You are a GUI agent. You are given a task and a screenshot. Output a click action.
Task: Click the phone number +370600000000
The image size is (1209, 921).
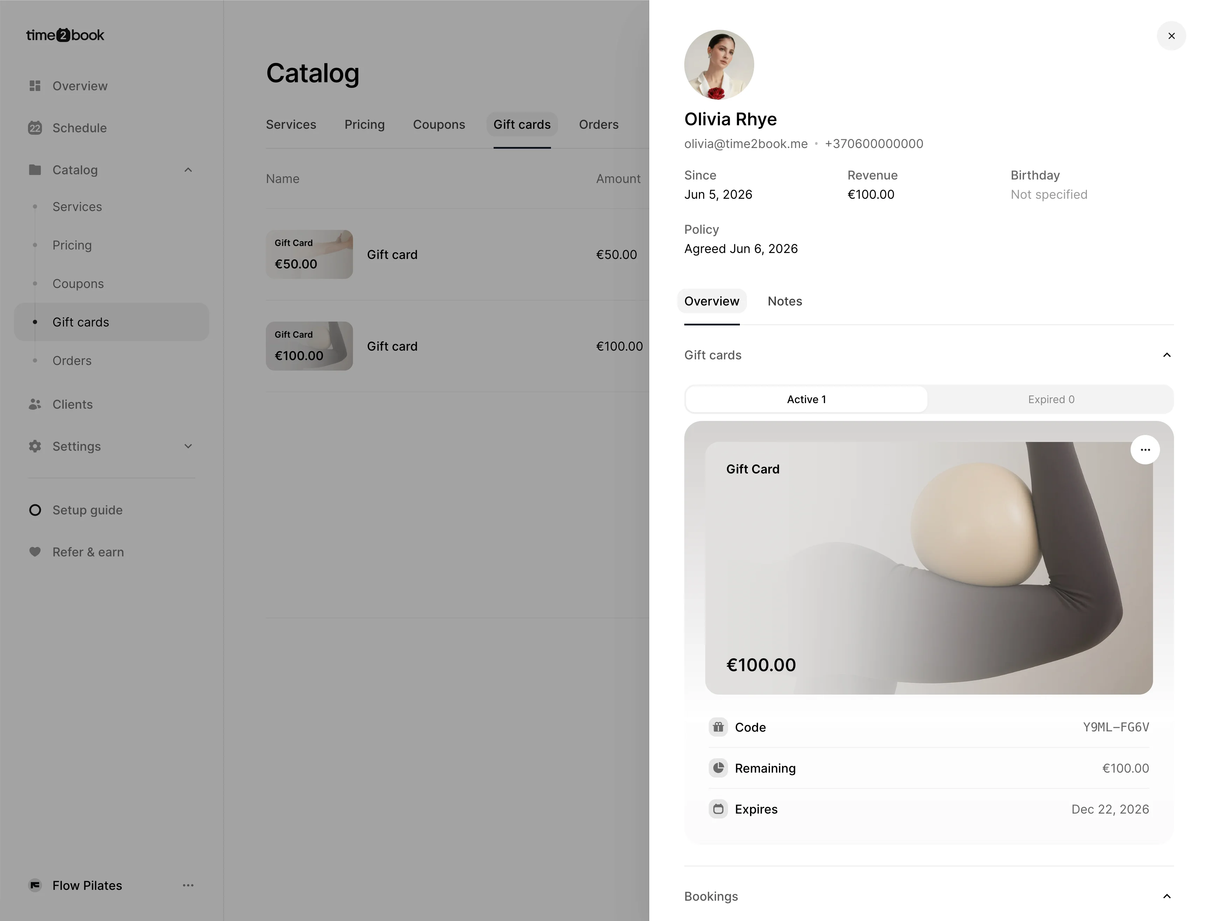pos(874,143)
